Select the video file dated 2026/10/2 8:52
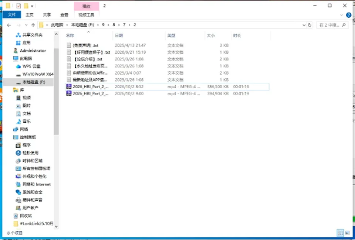 (167, 86)
